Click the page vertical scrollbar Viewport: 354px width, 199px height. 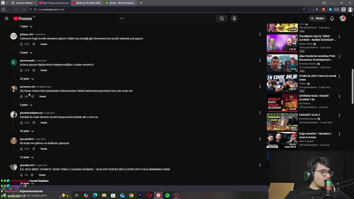pos(352,86)
